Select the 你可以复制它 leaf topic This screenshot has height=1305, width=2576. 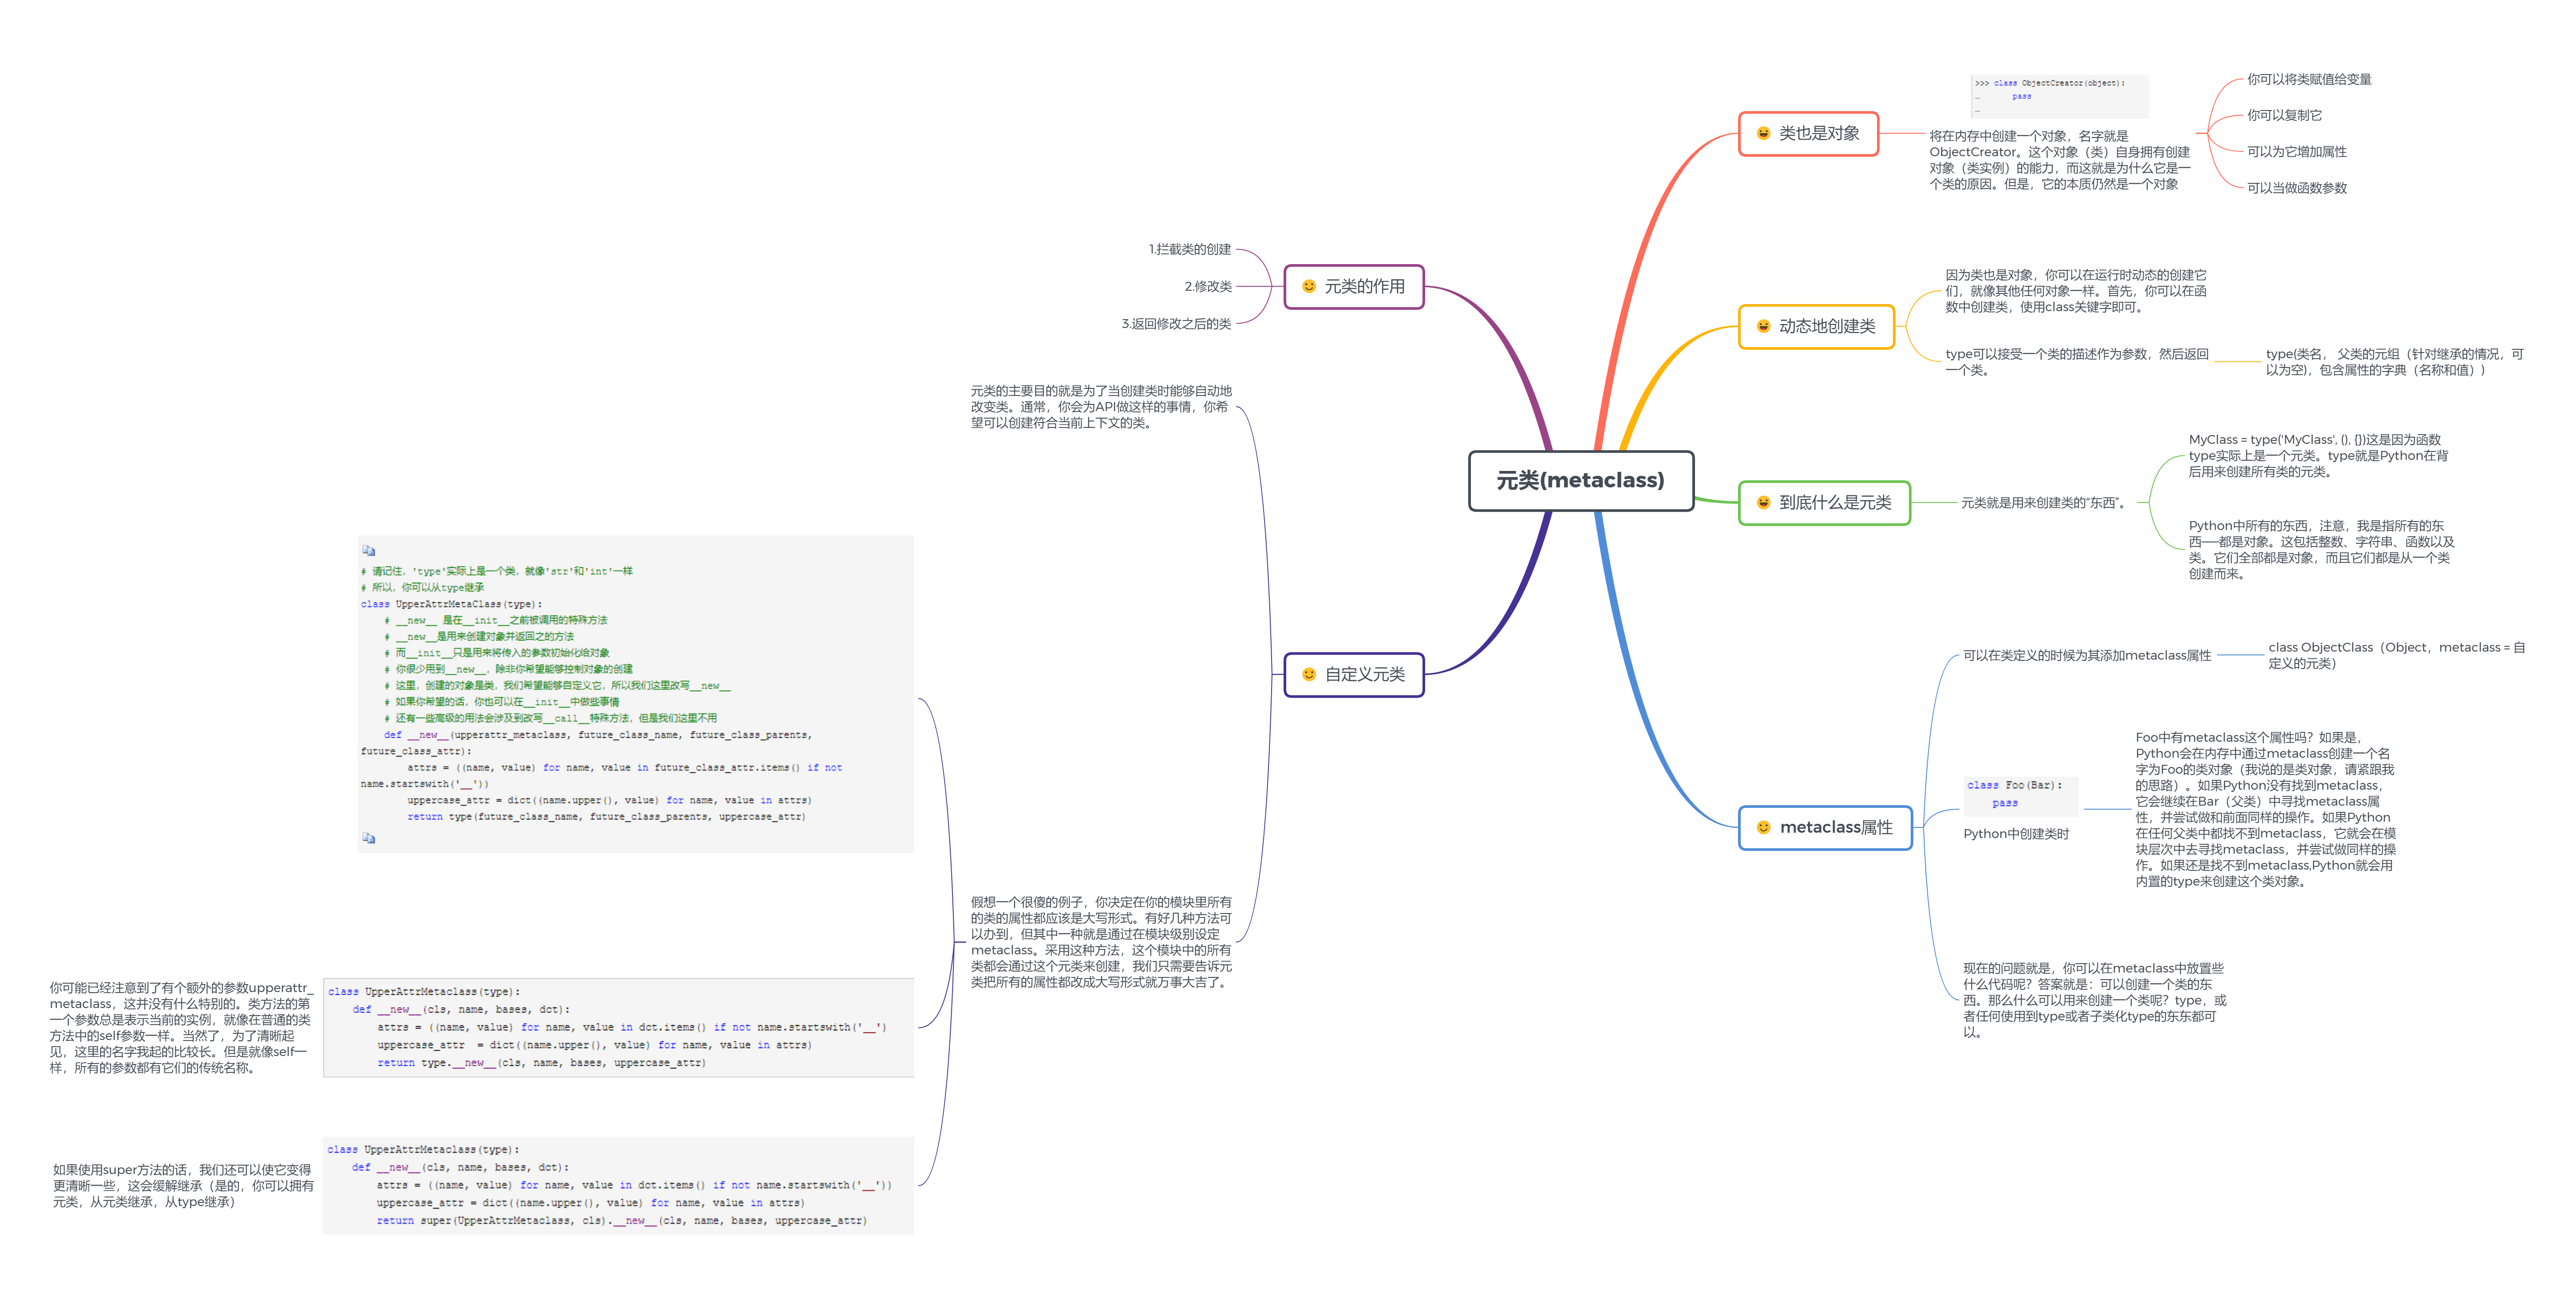click(2284, 115)
